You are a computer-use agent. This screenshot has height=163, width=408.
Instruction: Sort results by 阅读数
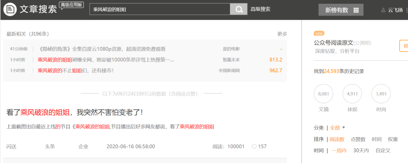[337, 139]
